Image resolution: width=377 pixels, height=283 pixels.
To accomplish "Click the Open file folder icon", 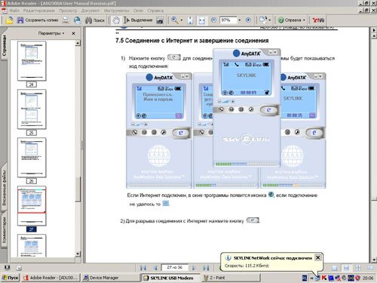I will click(9, 20).
